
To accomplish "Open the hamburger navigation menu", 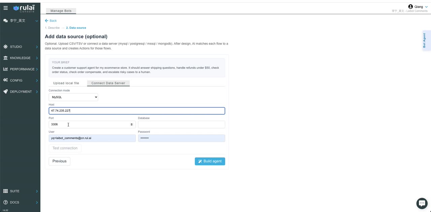I will 5,8.
